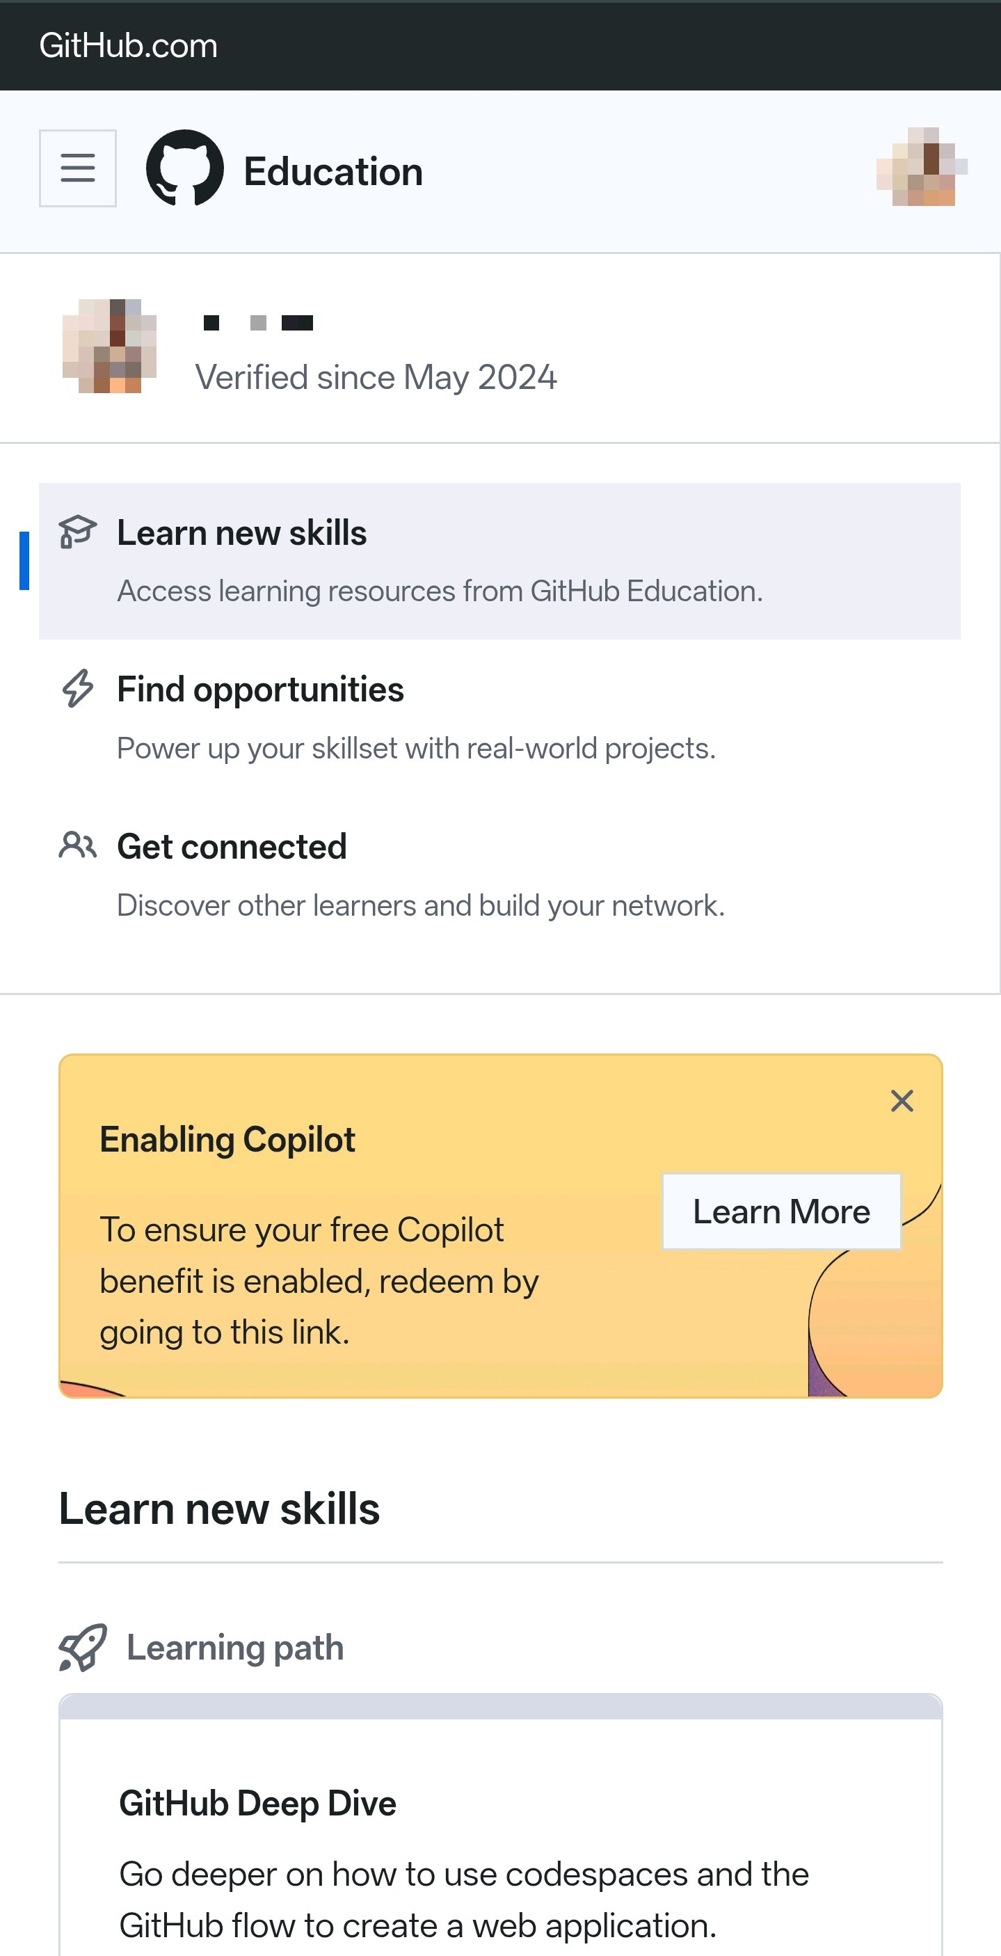This screenshot has width=1001, height=1956.
Task: Open the hamburger navigation menu
Action: coord(77,168)
